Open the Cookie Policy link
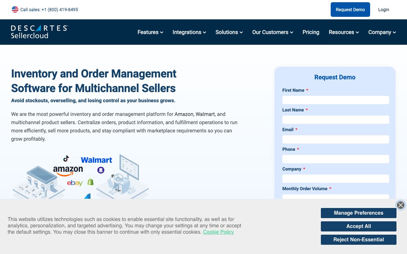 pyautogui.click(x=218, y=232)
